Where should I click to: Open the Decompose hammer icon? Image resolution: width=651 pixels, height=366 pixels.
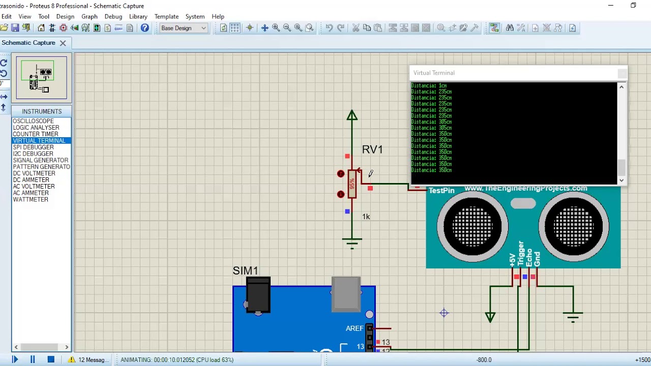click(x=475, y=28)
